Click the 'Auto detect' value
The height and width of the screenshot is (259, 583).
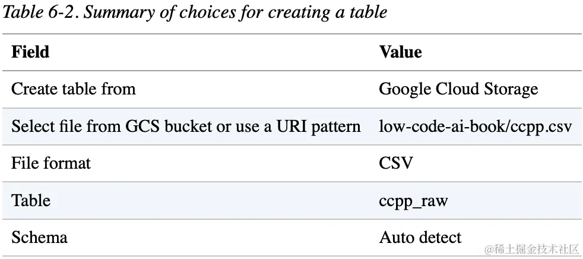click(420, 238)
